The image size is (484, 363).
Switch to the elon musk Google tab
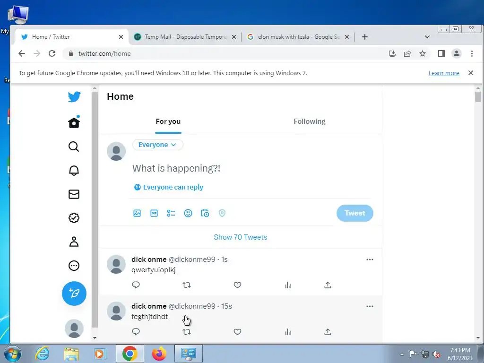pos(298,37)
